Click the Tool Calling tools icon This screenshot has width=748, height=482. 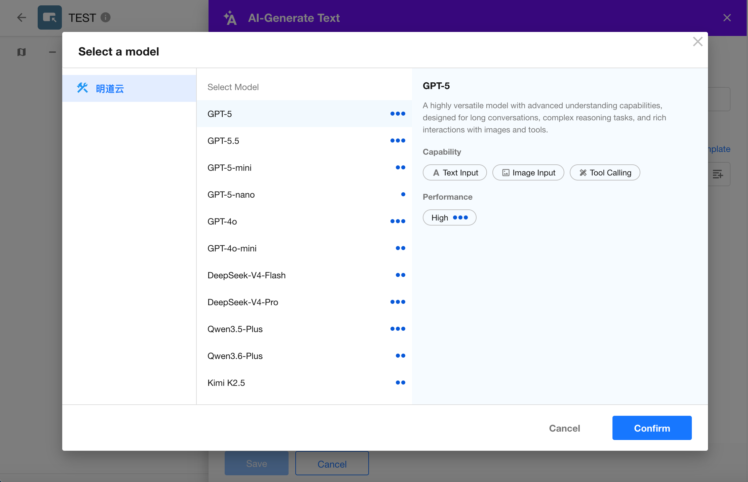point(583,173)
